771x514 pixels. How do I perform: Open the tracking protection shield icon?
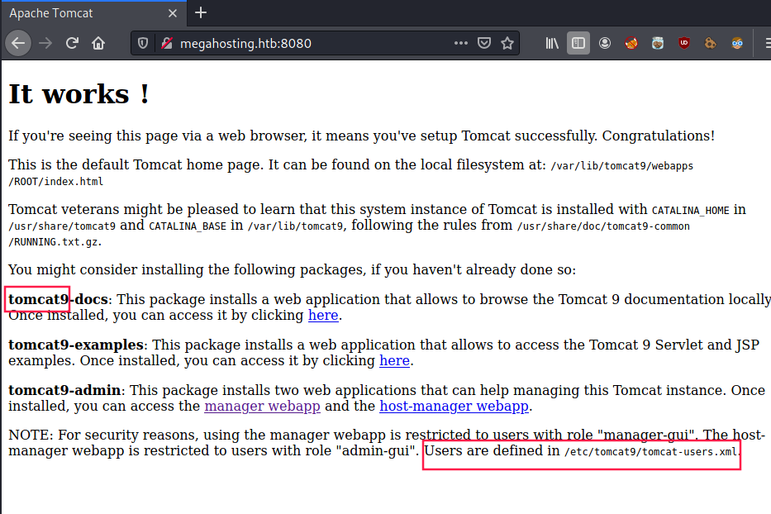[144, 43]
